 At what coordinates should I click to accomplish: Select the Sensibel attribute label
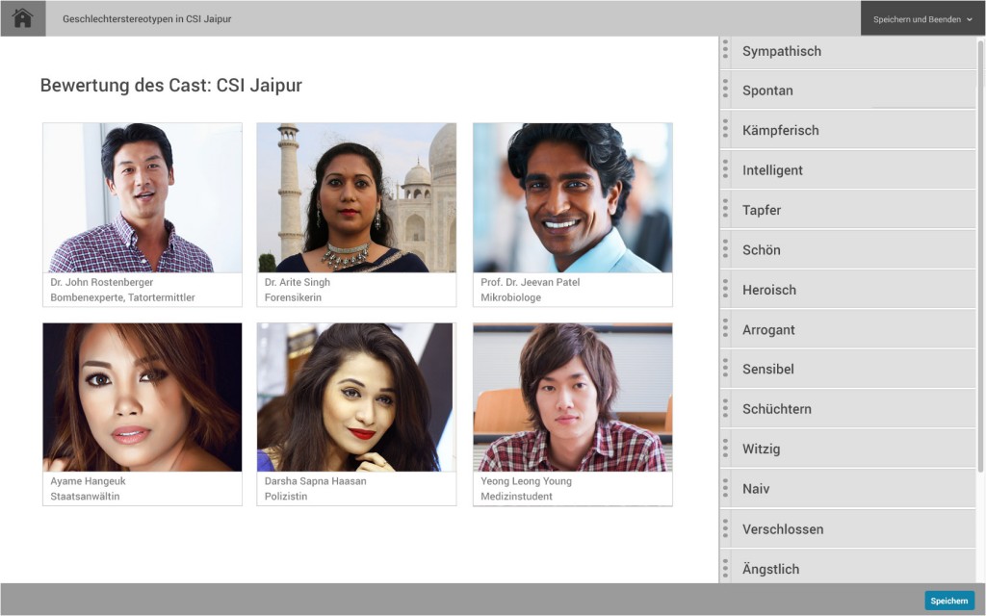click(x=767, y=369)
